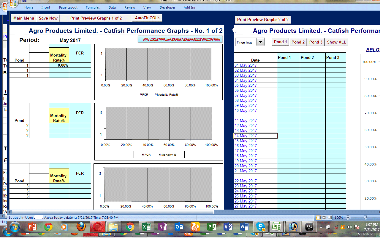This screenshot has height=238, width=380.
Task: Click the Fingerlings combo box field
Action: click(x=246, y=42)
